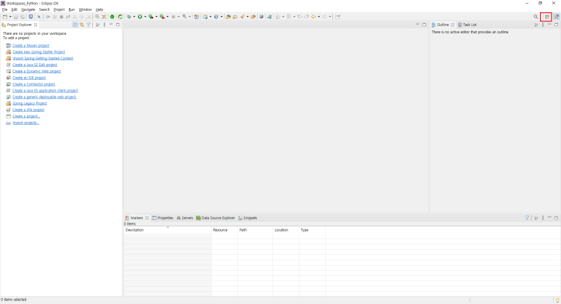Click the Search magnifier icon in toolbar
This screenshot has height=304, width=561.
click(536, 17)
